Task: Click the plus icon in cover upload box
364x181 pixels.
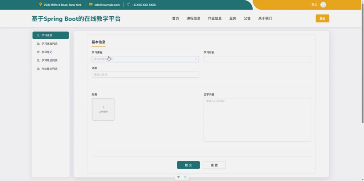Action: 103,107
